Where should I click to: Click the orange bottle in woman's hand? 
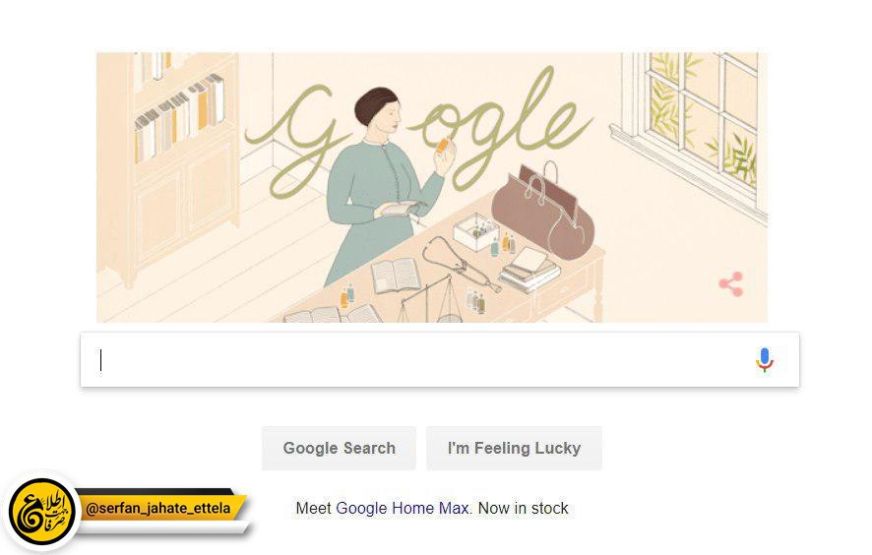point(442,146)
